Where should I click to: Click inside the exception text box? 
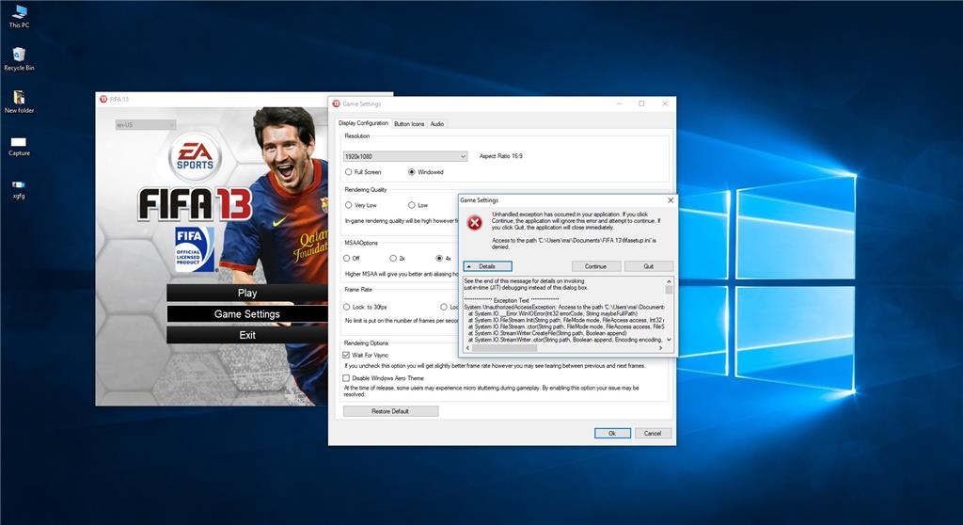coord(564,310)
